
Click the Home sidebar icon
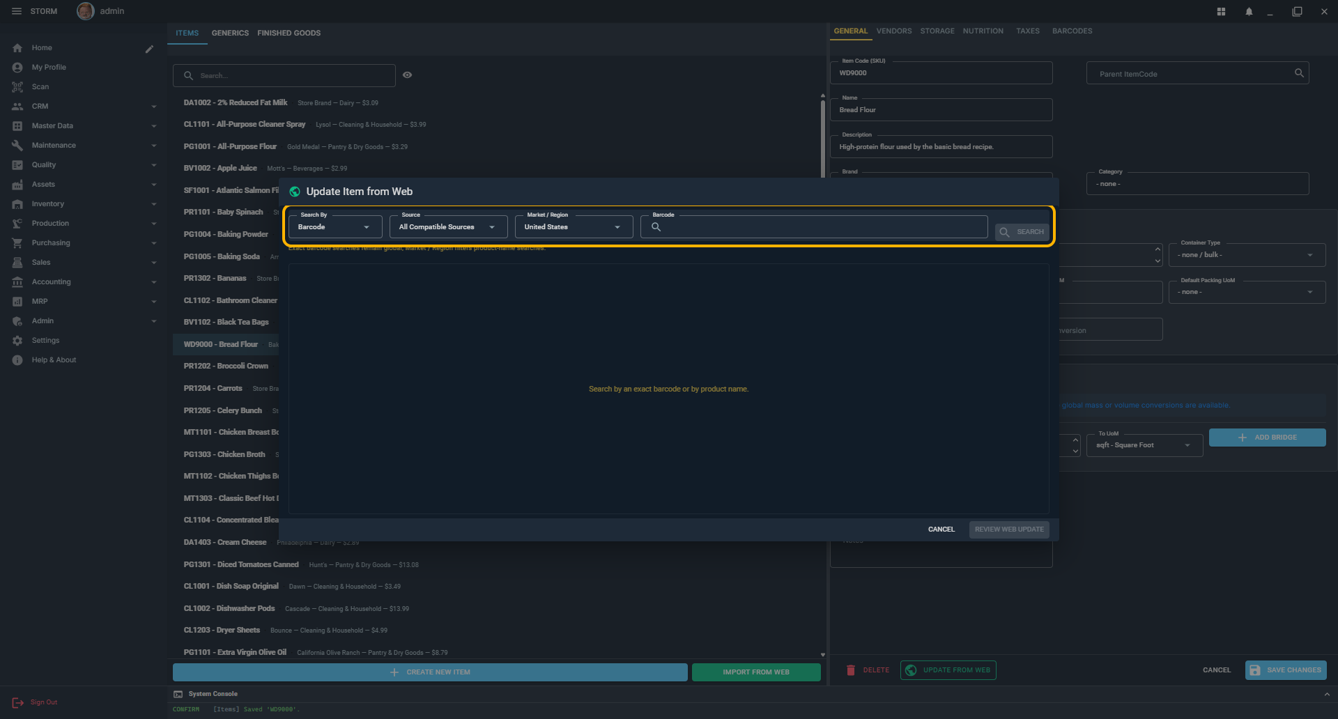(17, 48)
